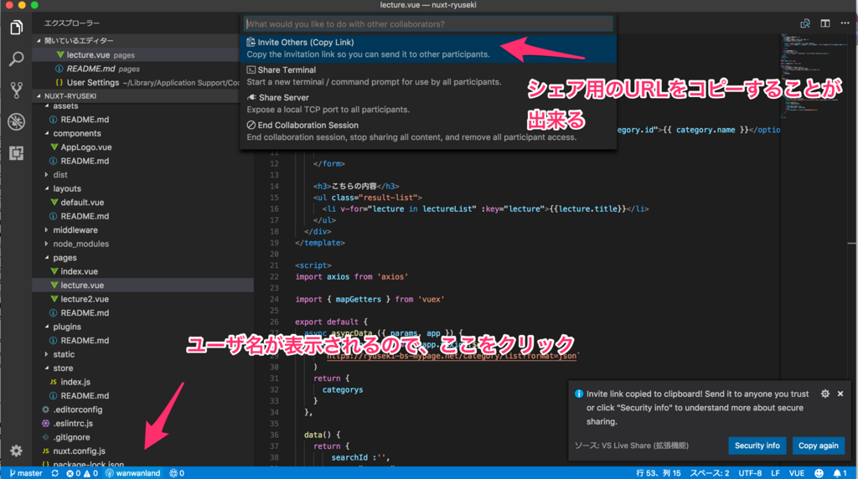Image resolution: width=858 pixels, height=479 pixels.
Task: Click the feedback smiley in status bar
Action: pos(819,473)
